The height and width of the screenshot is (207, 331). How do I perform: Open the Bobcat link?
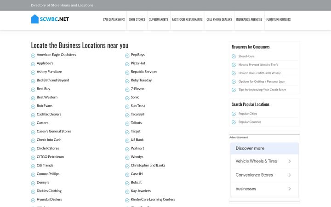(x=136, y=182)
